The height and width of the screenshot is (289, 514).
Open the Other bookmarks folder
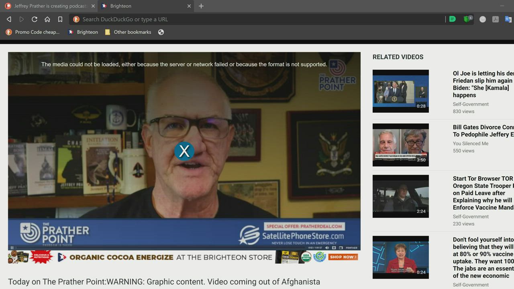click(x=128, y=32)
